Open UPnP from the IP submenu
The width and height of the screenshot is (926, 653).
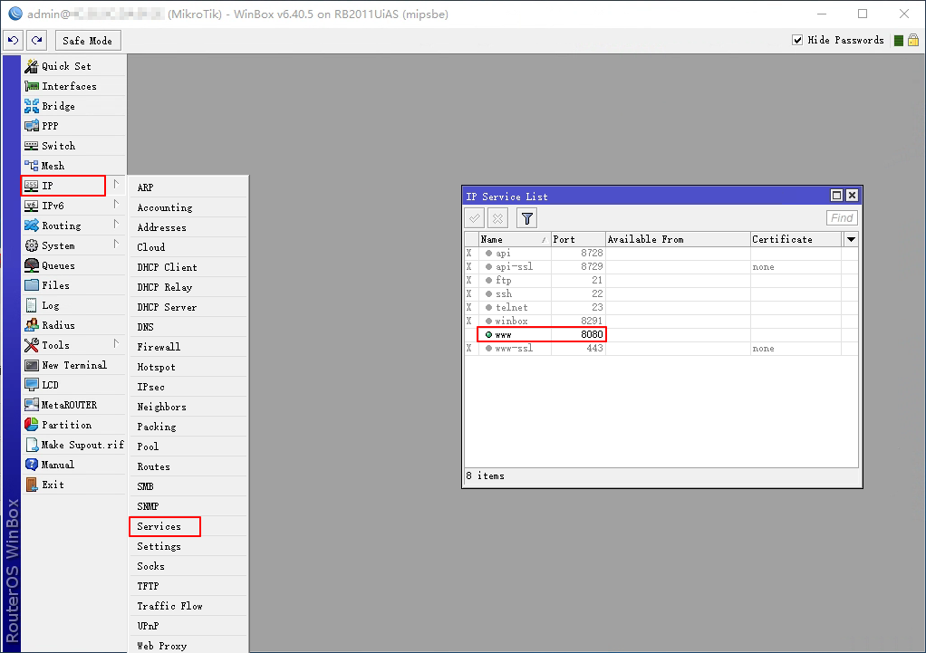pos(188,626)
